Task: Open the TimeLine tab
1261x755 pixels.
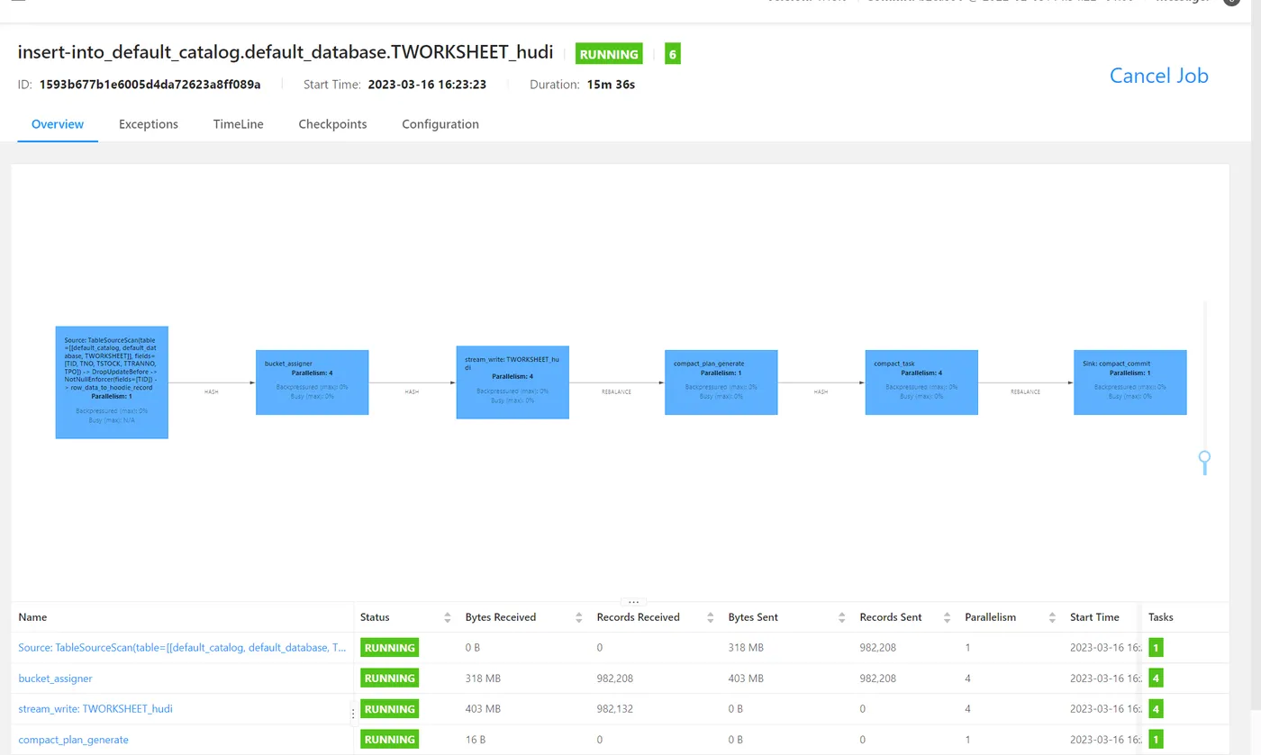Action: click(x=239, y=124)
